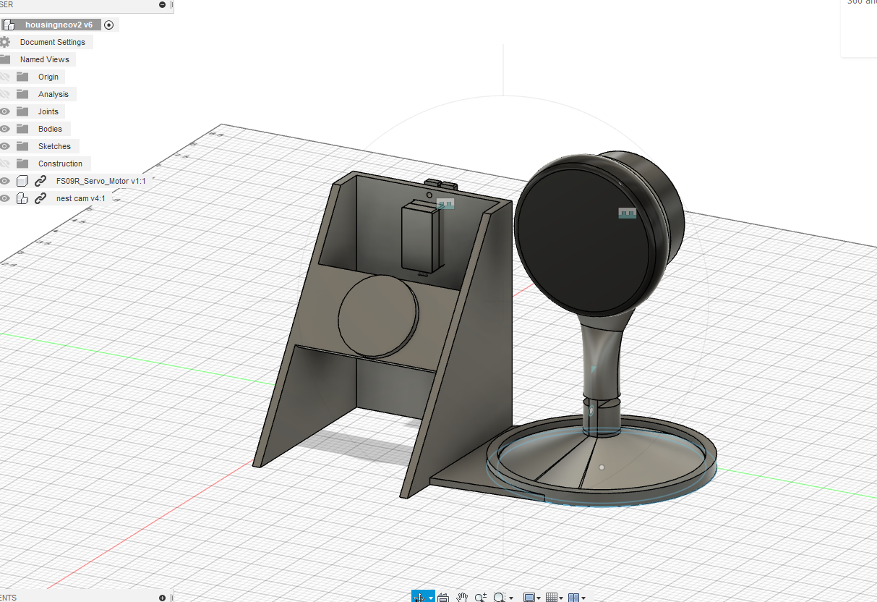Activate housingneov2 v6 component radio button
Image resolution: width=877 pixels, height=602 pixels.
[109, 25]
